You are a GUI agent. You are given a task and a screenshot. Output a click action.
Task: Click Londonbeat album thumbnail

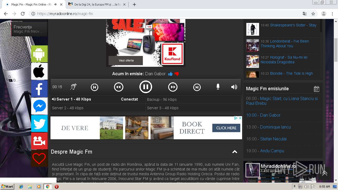(x=253, y=45)
